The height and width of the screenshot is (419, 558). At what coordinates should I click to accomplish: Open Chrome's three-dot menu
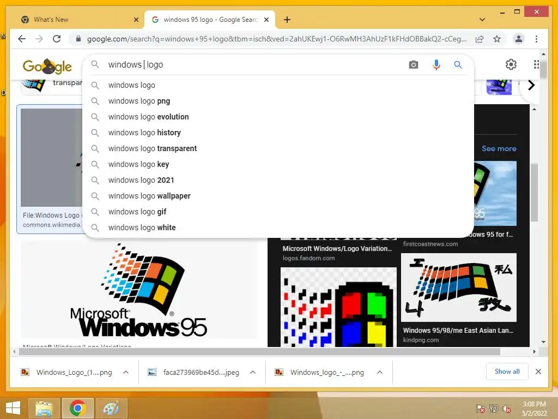[536, 39]
